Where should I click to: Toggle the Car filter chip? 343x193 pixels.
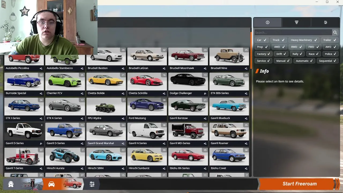(x=261, y=40)
